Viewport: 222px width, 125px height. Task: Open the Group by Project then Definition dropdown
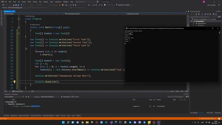(50, 97)
